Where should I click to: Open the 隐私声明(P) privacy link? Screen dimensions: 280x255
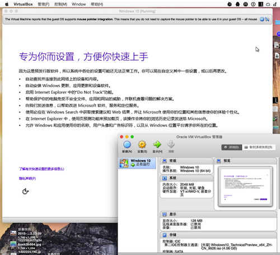(x=27, y=179)
